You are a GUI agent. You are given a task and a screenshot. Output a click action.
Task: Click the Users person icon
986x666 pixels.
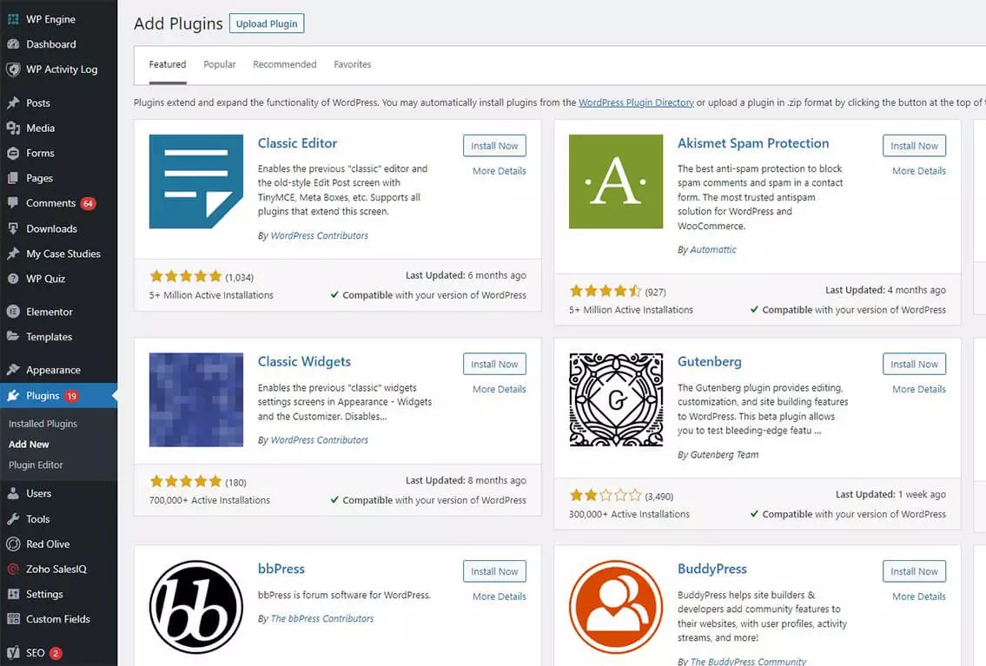click(x=13, y=494)
